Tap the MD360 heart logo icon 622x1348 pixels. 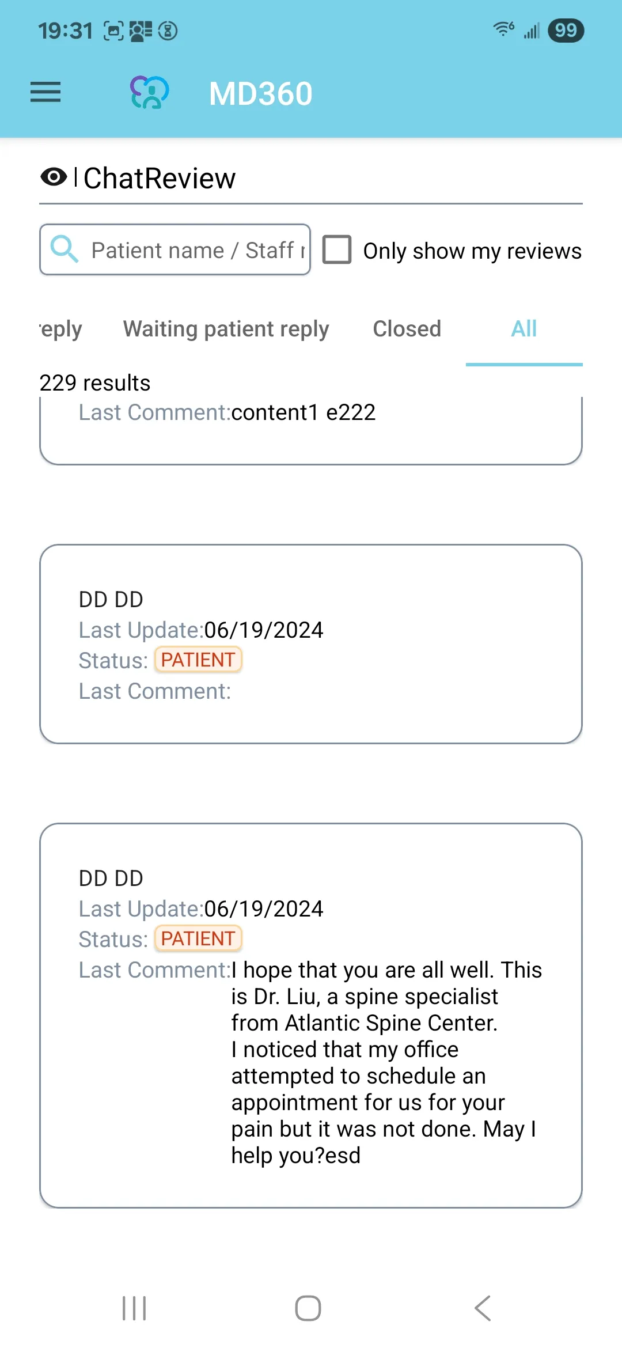(x=149, y=92)
